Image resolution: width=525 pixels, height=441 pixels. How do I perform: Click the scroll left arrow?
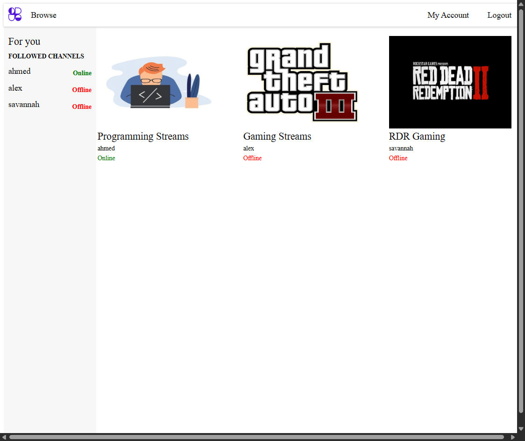coord(4,437)
